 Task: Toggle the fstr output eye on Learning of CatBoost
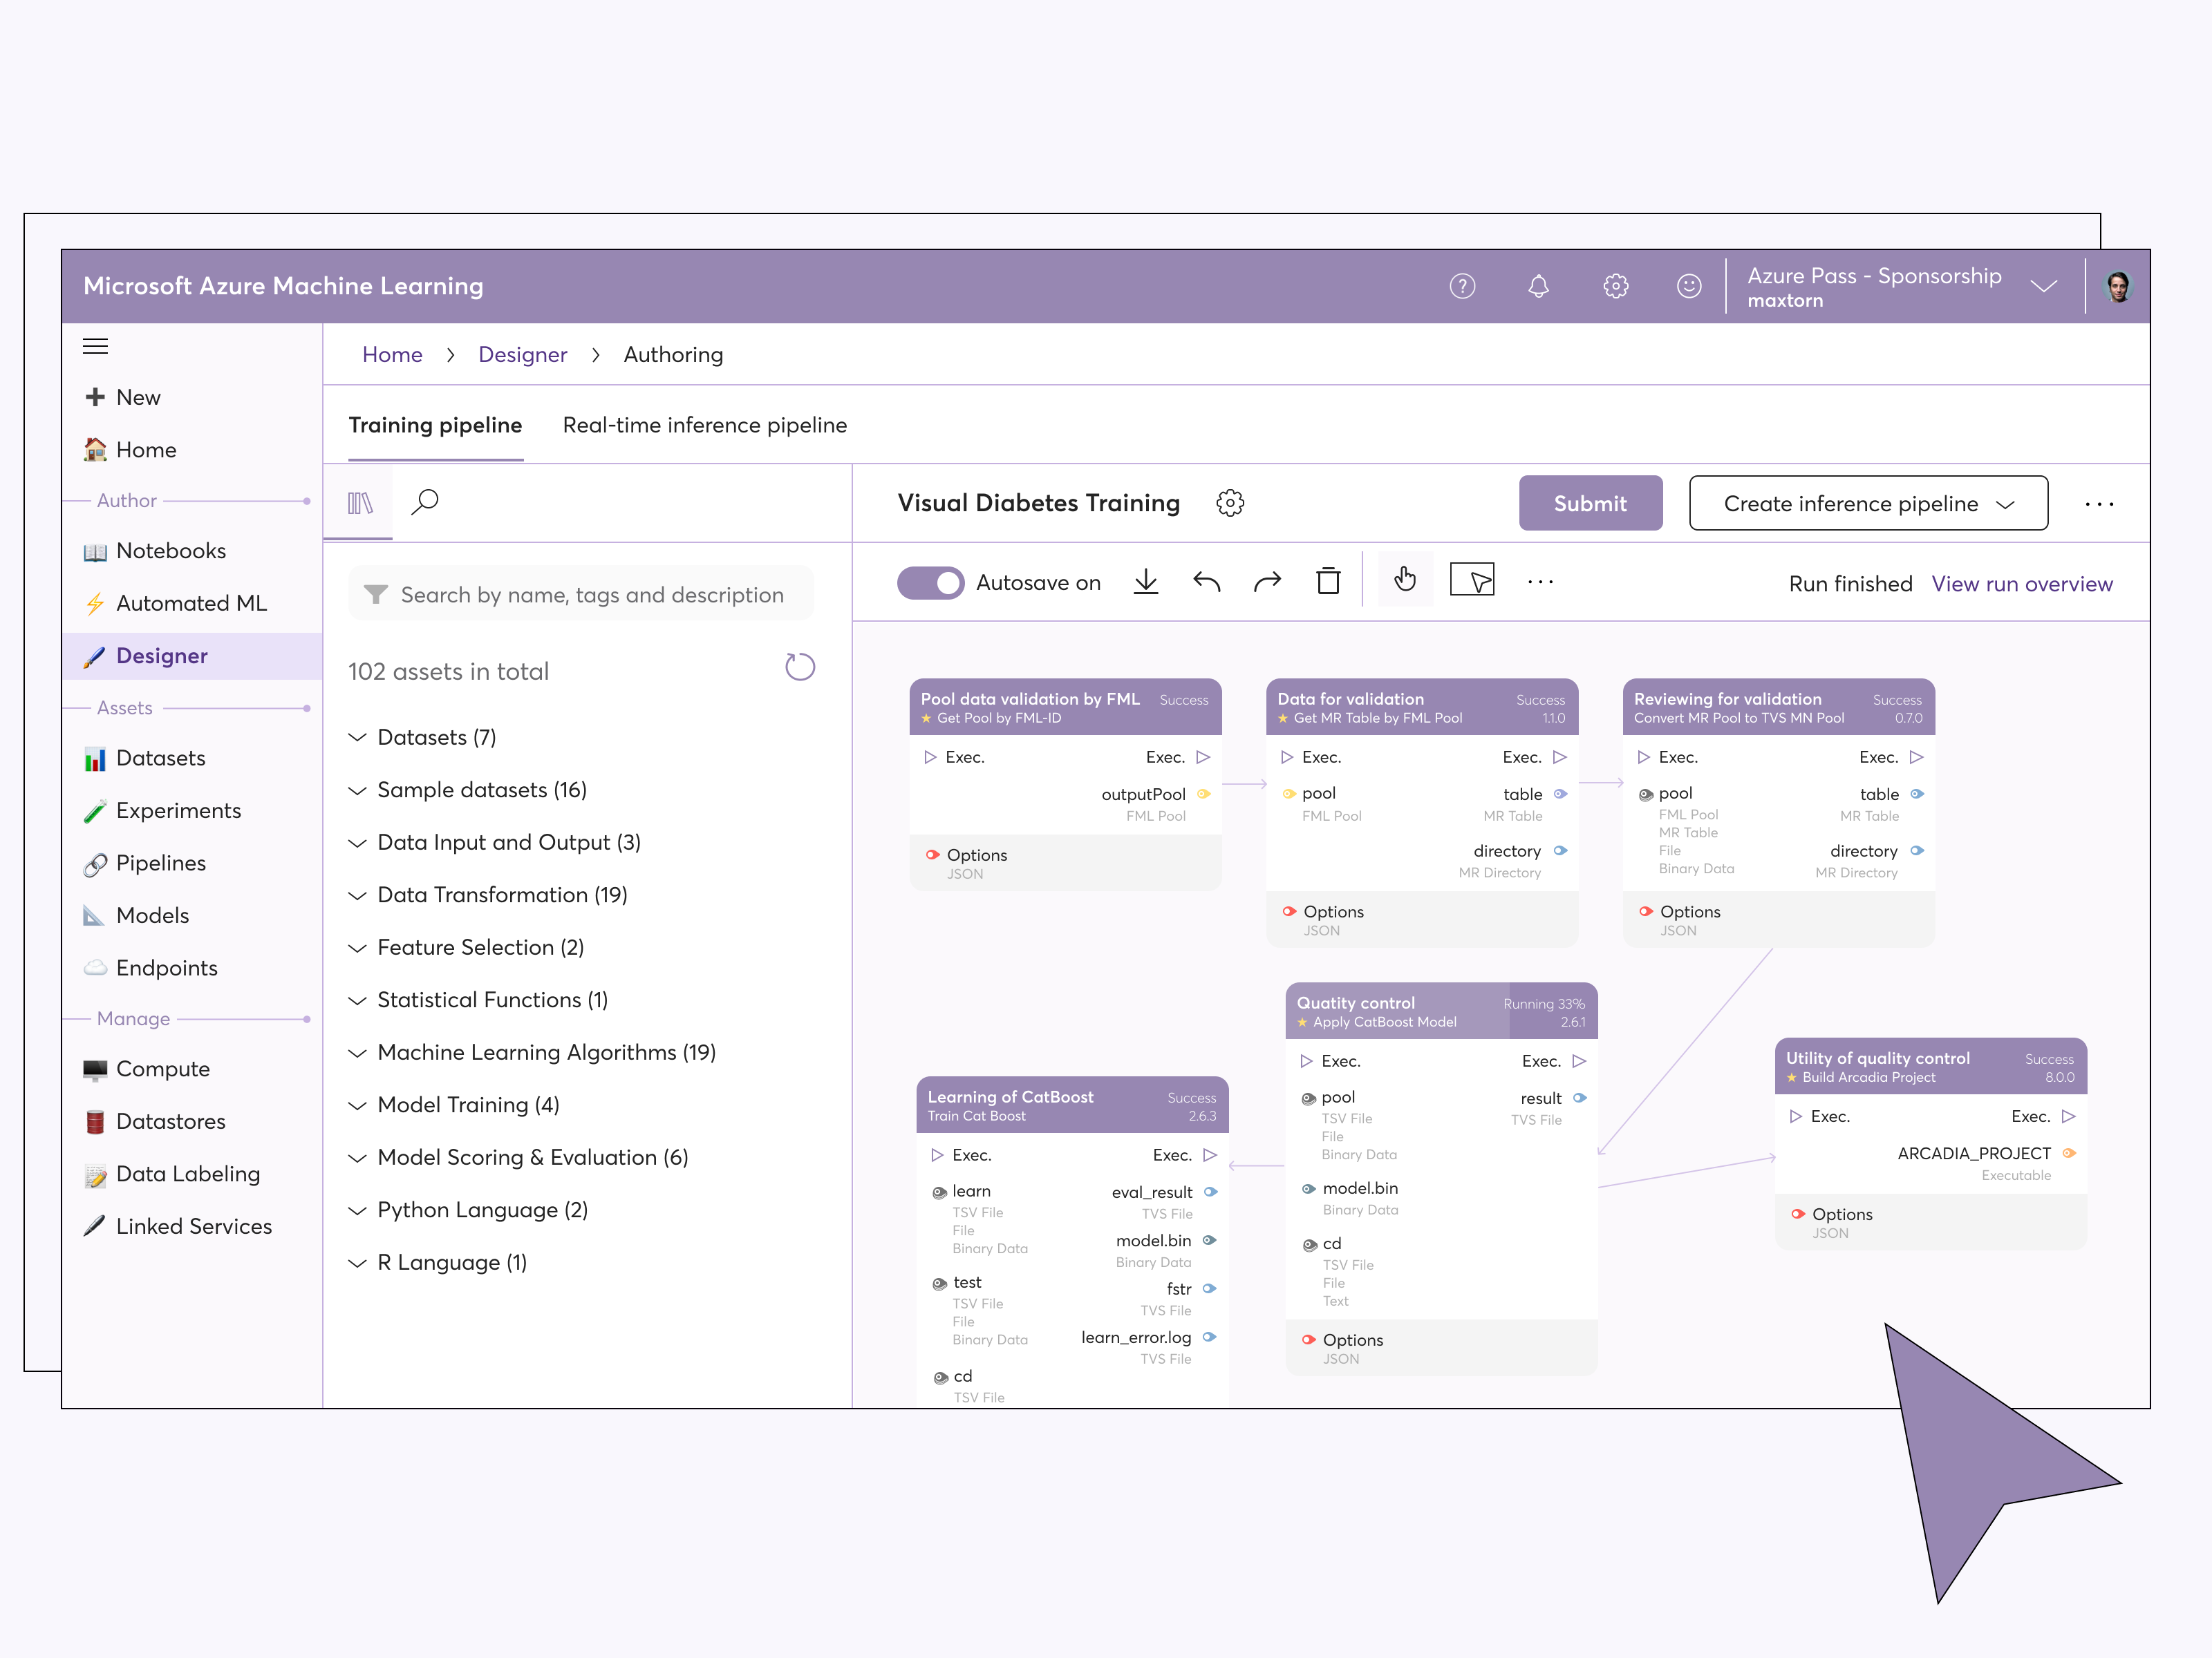tap(1209, 1289)
